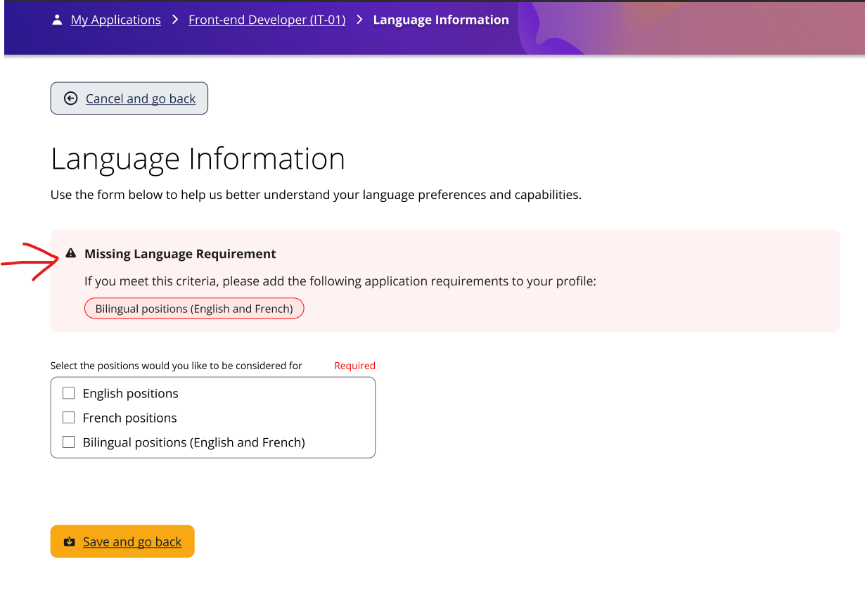Click the position selection question text
Viewport: 865px width, 597px height.
click(x=175, y=365)
